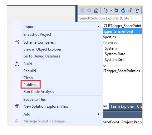Click the Forward navigation arrow icon
The height and width of the screenshot is (135, 152).
pyautogui.click(x=89, y=10)
